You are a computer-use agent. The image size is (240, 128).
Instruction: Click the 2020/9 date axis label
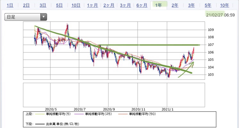(109, 109)
